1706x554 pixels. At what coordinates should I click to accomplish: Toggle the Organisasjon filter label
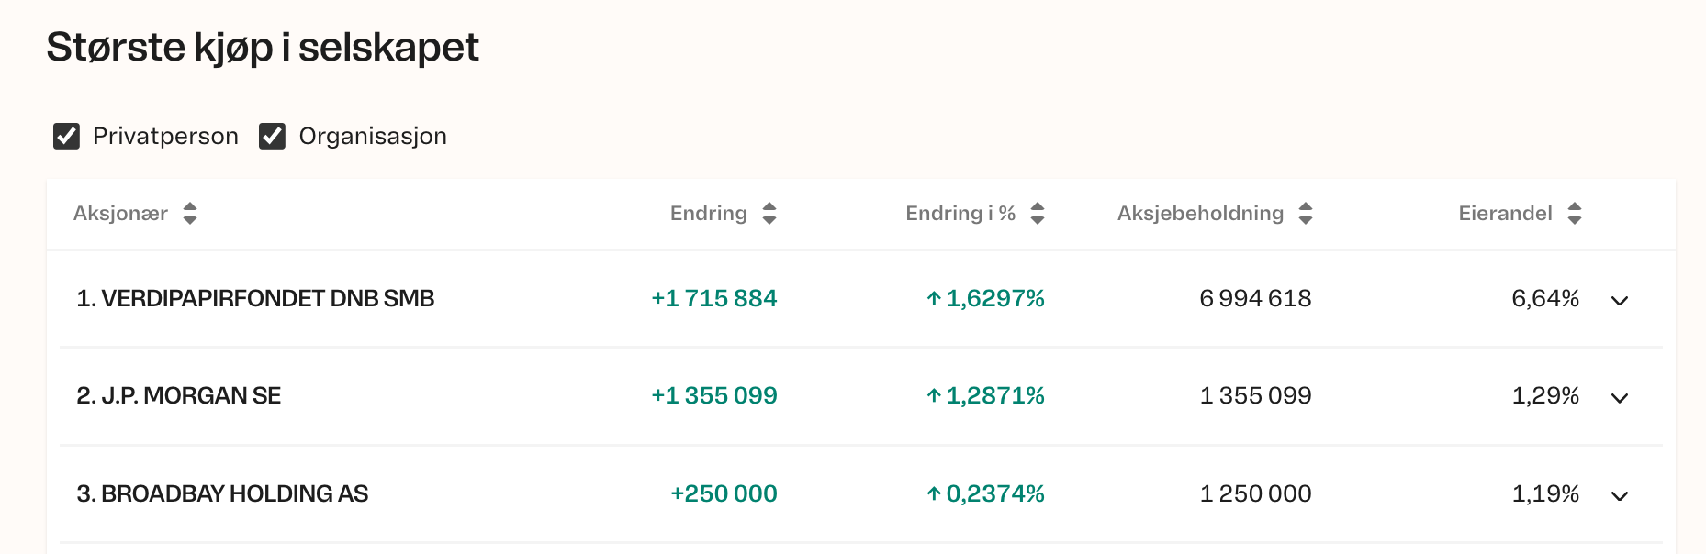click(372, 137)
